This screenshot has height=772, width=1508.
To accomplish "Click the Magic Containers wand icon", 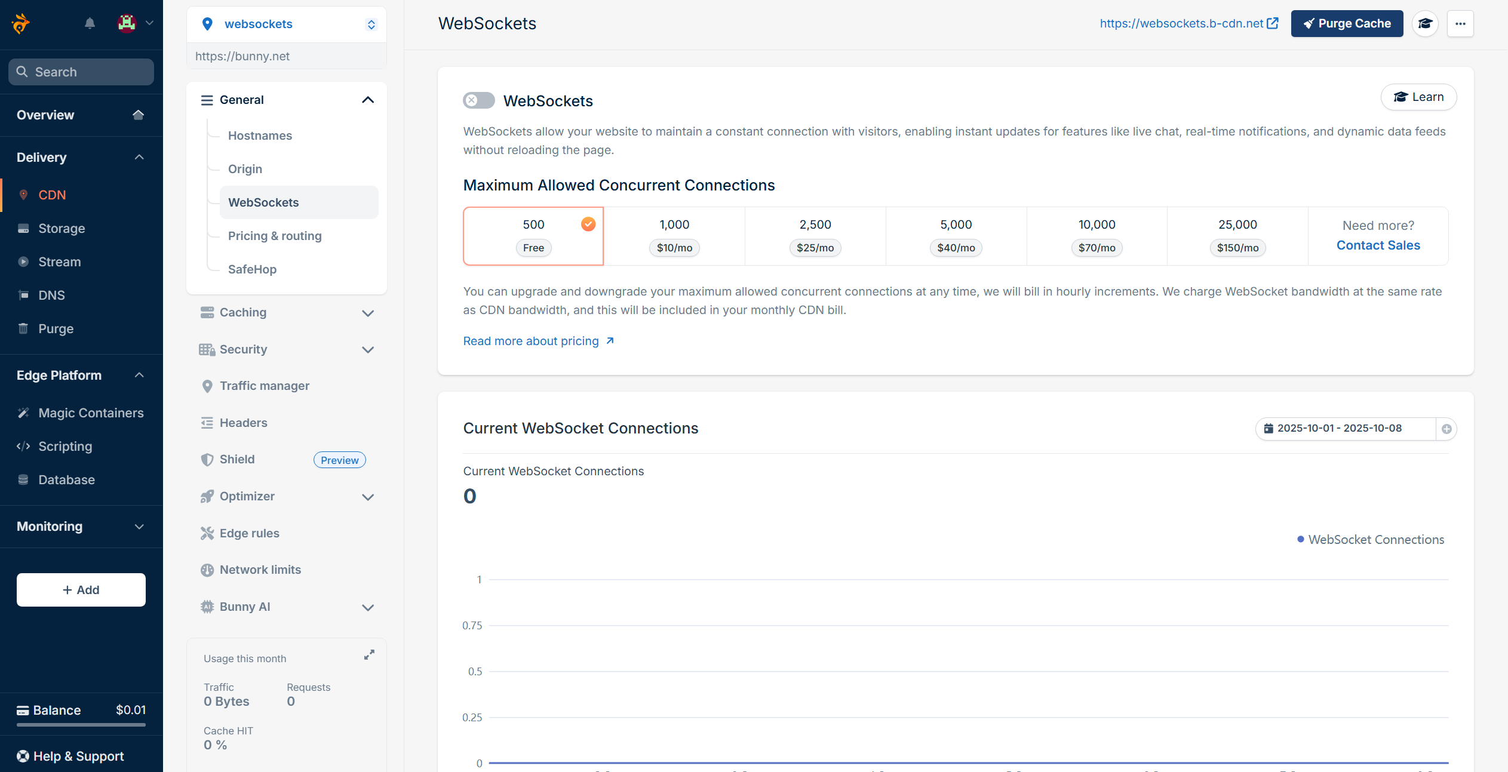I will (x=23, y=413).
